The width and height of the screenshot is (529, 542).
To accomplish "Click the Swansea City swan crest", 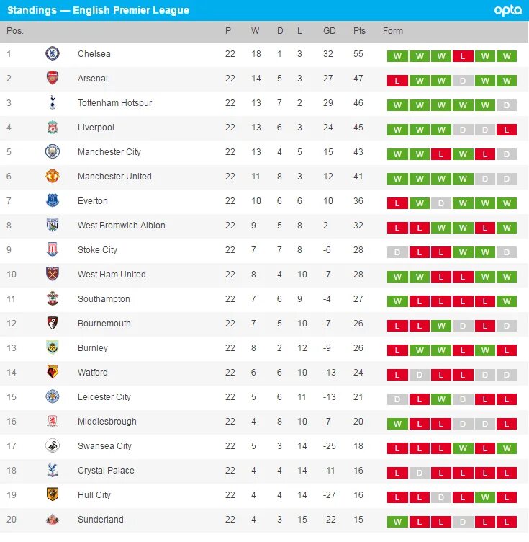I will point(53,446).
